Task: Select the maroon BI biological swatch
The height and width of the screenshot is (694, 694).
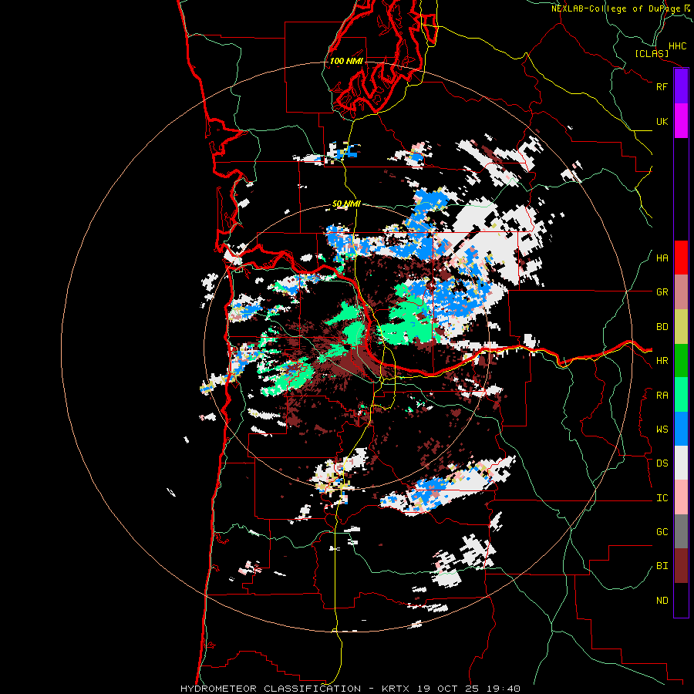Action: [x=681, y=566]
